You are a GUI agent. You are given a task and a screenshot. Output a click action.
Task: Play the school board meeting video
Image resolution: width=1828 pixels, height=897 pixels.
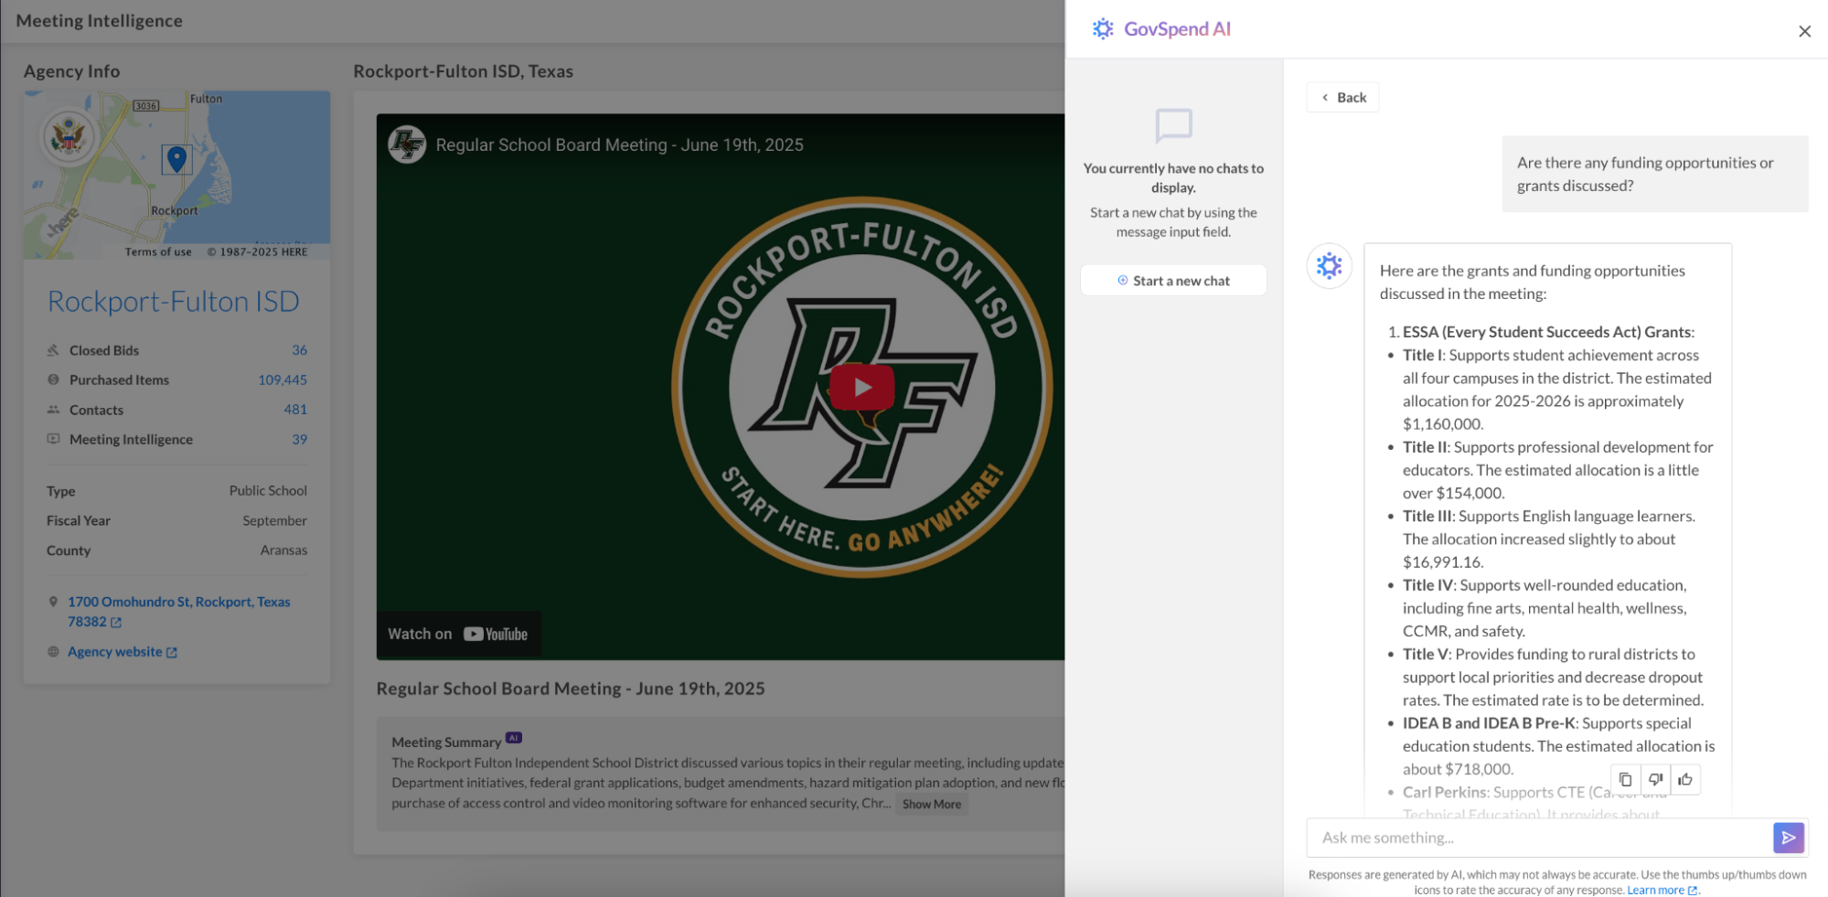click(x=861, y=387)
